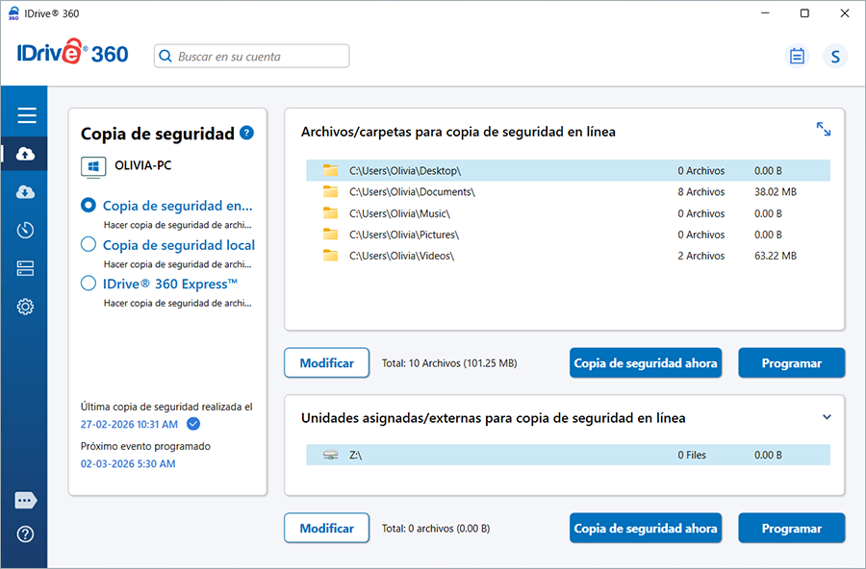This screenshot has width=866, height=569.
Task: Open the activity log calendar icon
Action: pyautogui.click(x=797, y=57)
